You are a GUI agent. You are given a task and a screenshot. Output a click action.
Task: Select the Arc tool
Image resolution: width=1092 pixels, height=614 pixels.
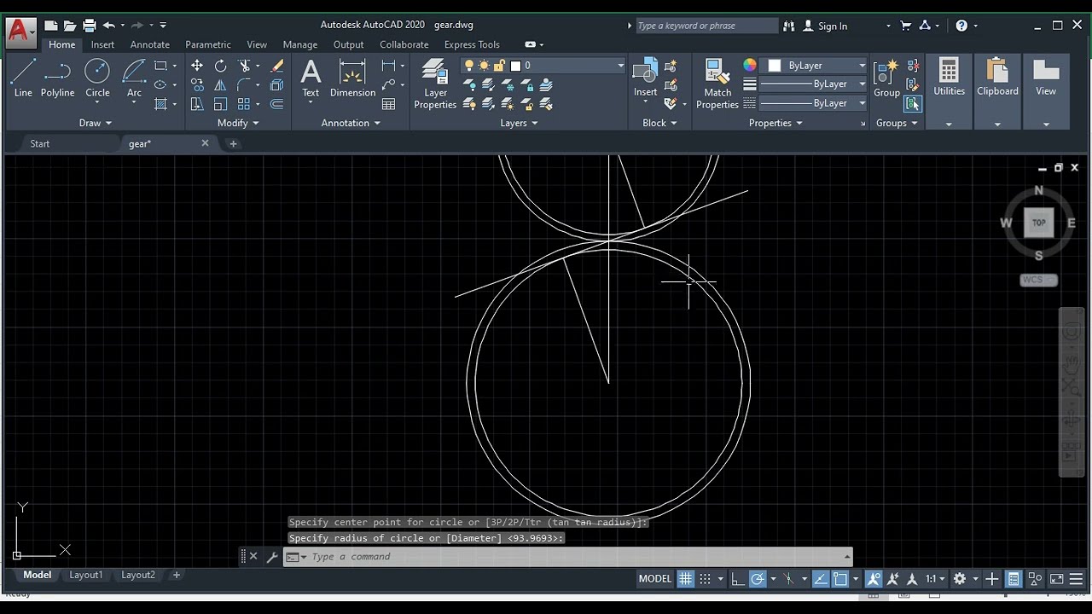coord(134,78)
